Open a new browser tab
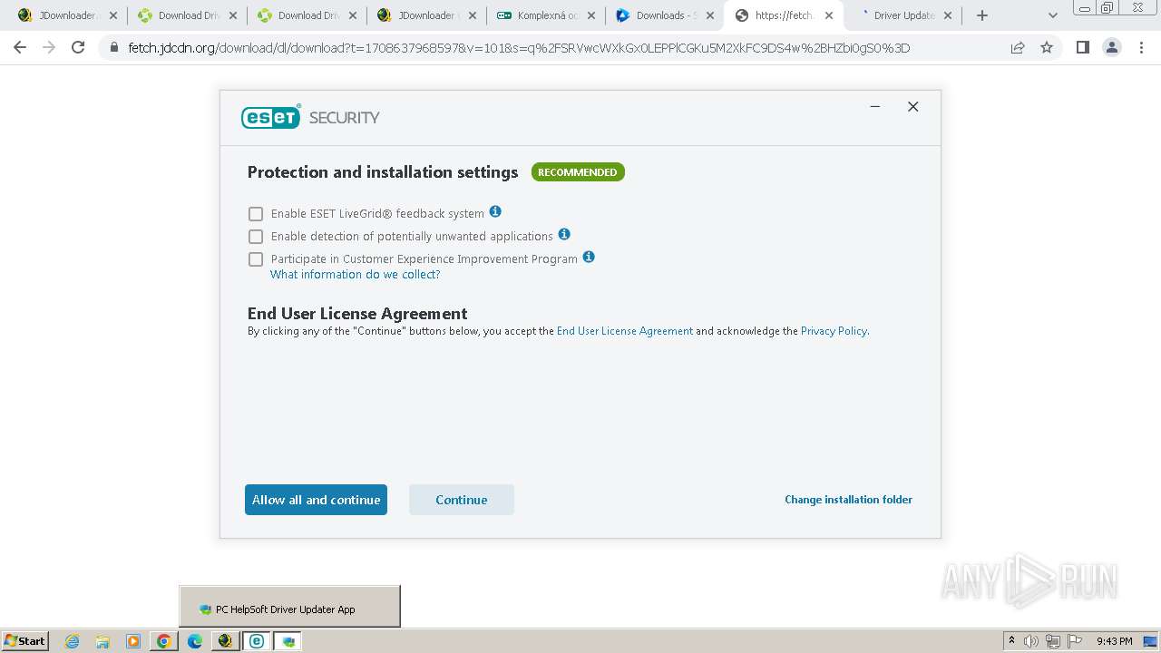 click(982, 15)
